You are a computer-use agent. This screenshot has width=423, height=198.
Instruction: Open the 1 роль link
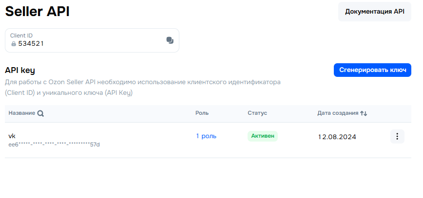[x=206, y=136]
